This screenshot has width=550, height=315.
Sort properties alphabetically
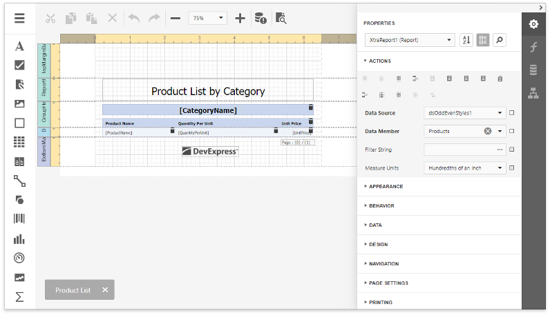(466, 40)
